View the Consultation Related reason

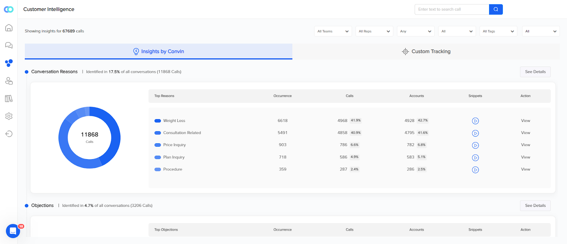526,133
